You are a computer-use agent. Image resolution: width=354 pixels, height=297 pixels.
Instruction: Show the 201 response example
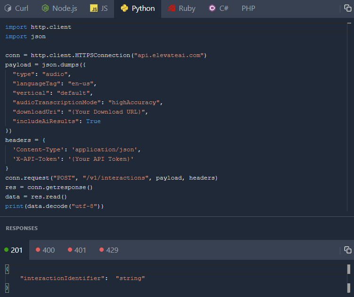pyautogui.click(x=14, y=250)
